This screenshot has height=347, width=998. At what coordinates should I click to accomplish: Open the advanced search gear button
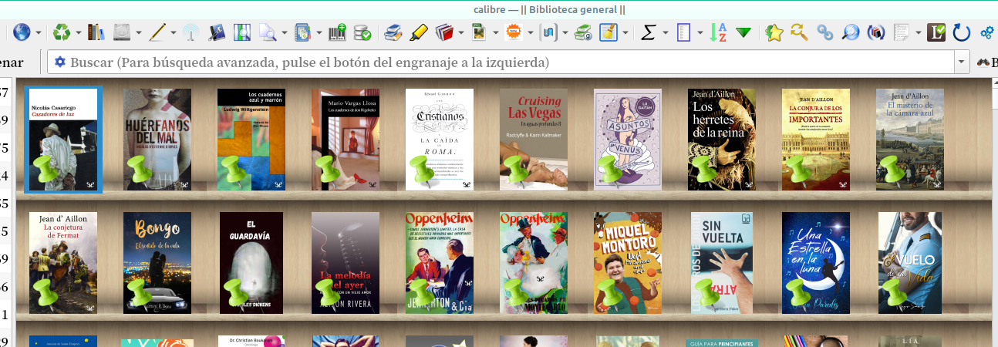click(59, 62)
